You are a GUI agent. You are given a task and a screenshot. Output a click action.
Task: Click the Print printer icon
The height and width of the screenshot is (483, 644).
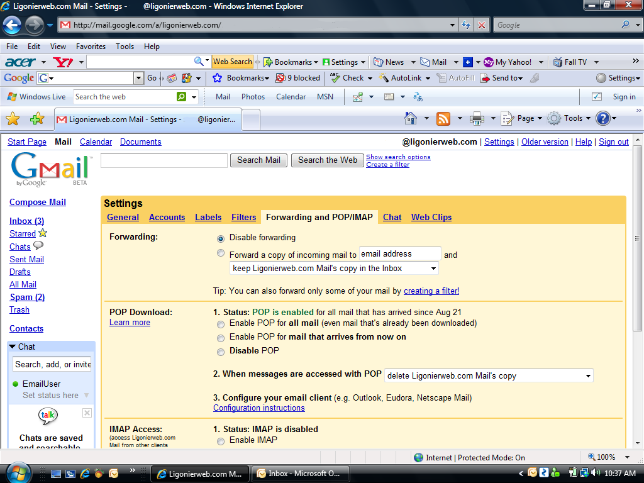477,118
